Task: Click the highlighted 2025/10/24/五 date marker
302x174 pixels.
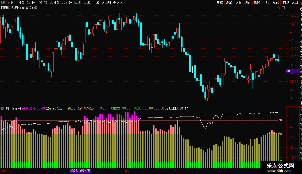Action: (80, 171)
